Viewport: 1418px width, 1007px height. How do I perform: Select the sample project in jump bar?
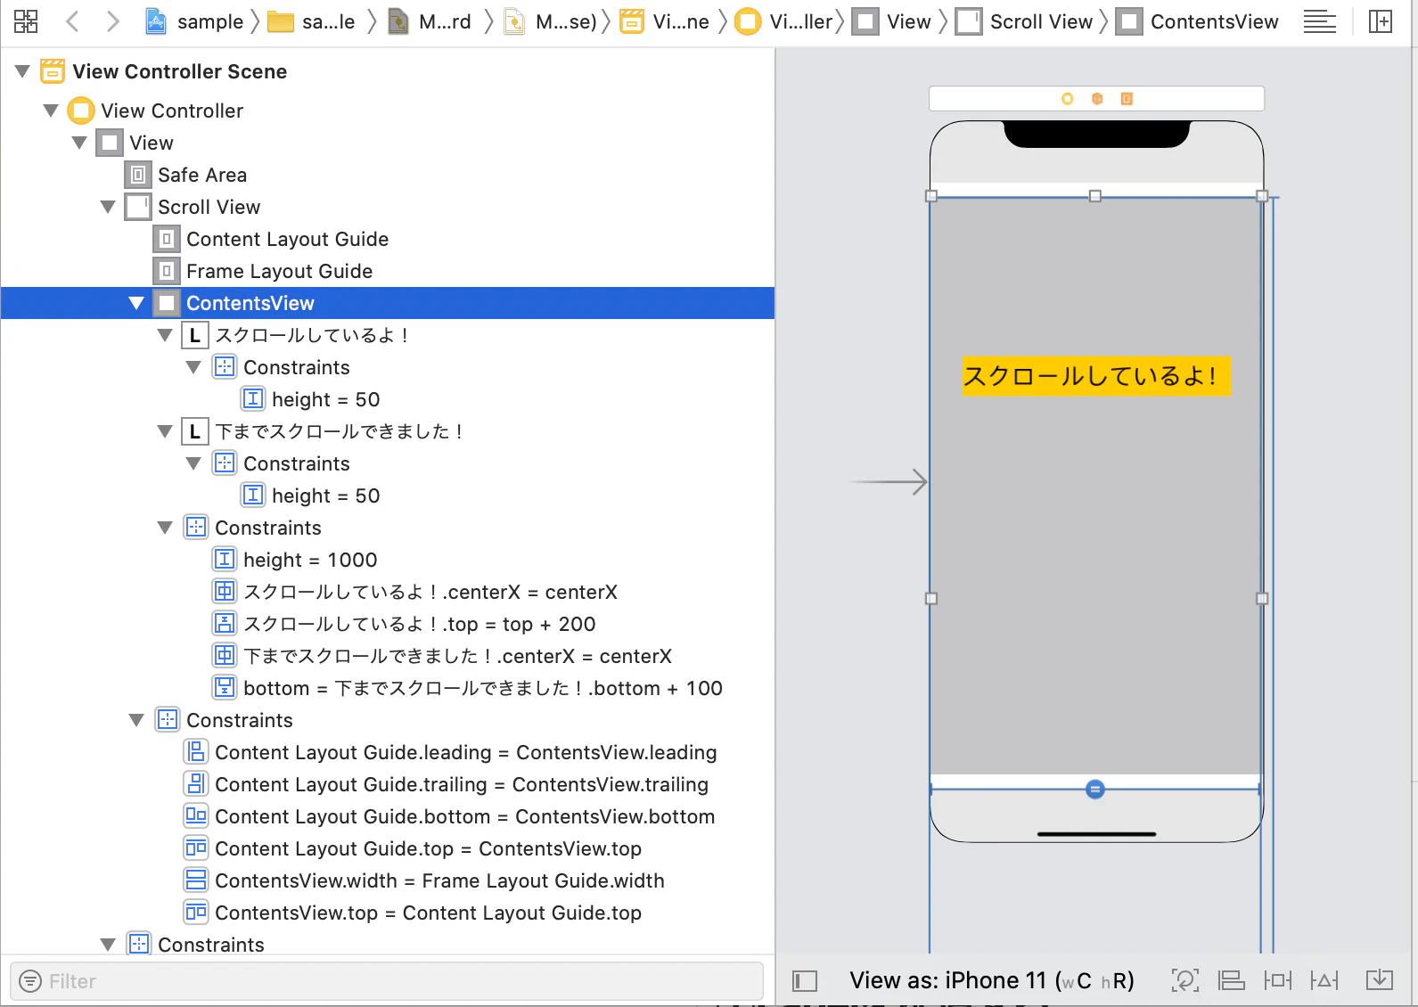tap(194, 21)
